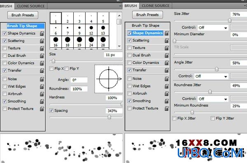247x163 pixels.
Task: Select Scattering option in right panel
Action: click(x=141, y=40)
